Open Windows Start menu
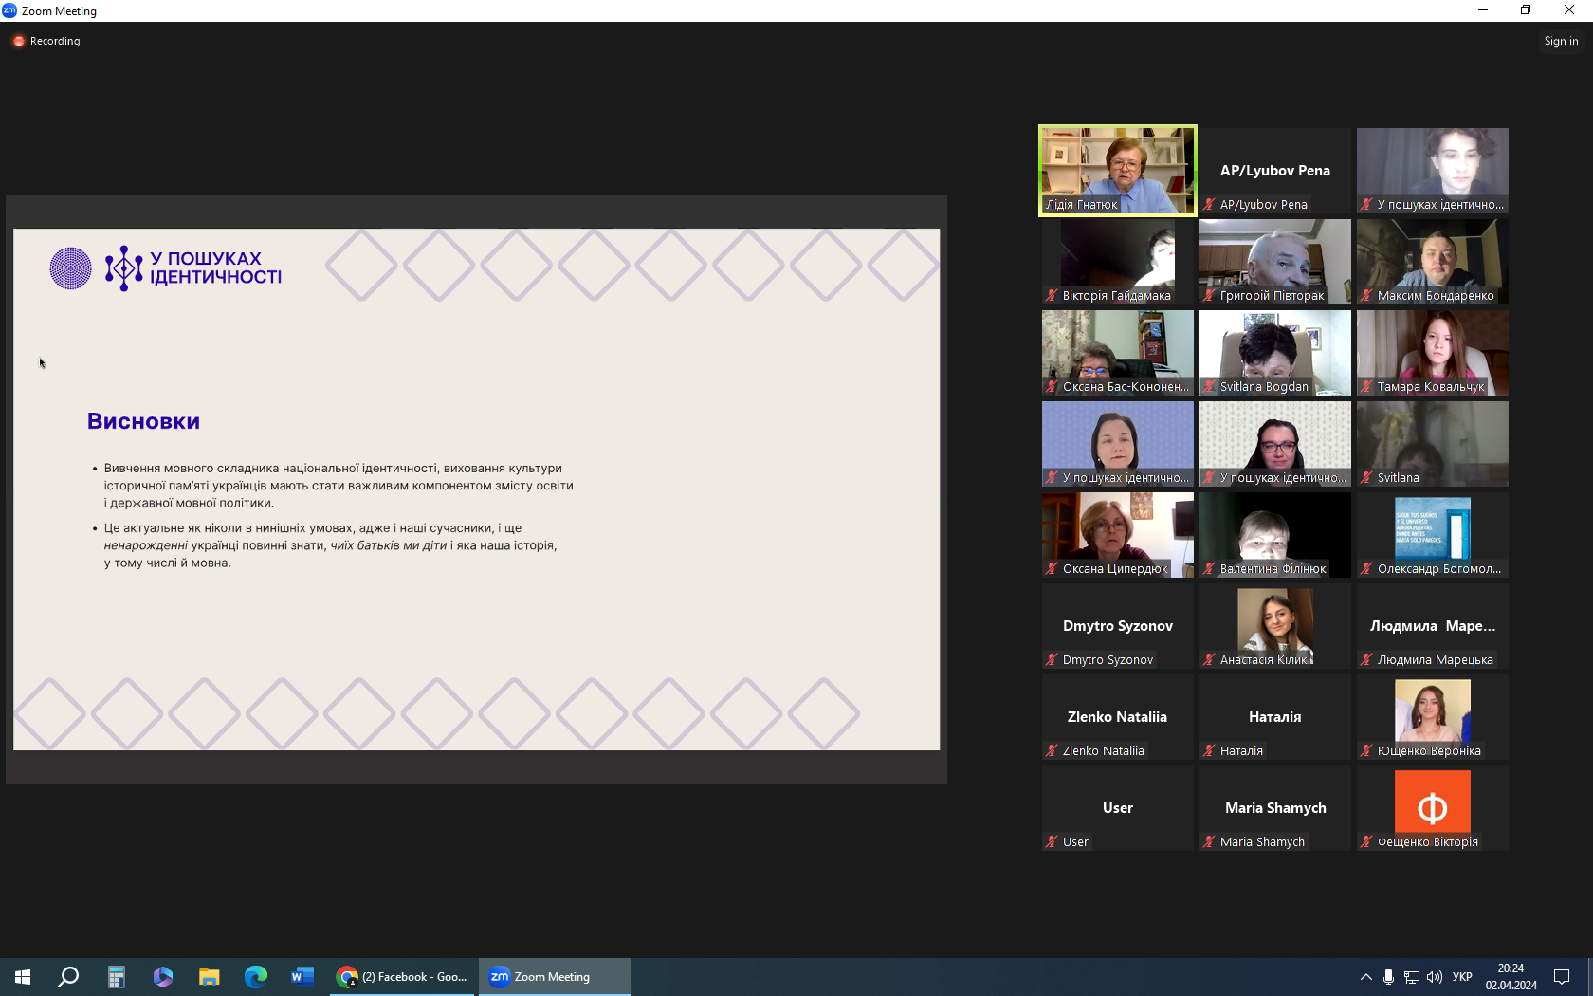 (x=23, y=976)
